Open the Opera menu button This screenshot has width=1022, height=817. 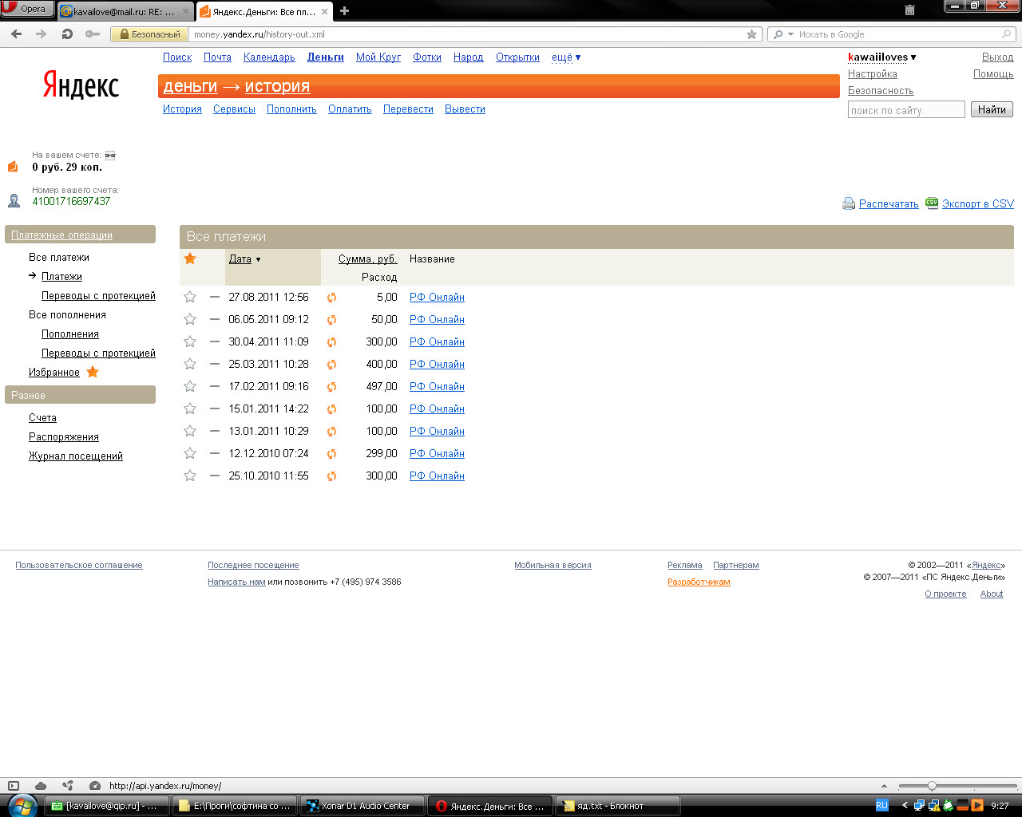tap(27, 9)
